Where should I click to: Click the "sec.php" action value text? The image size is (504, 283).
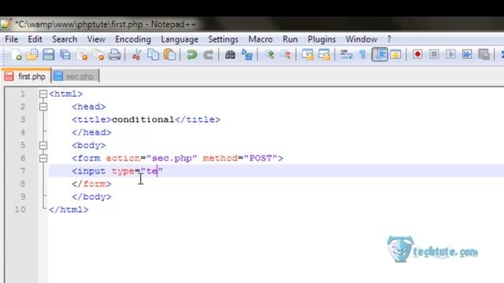(x=172, y=158)
